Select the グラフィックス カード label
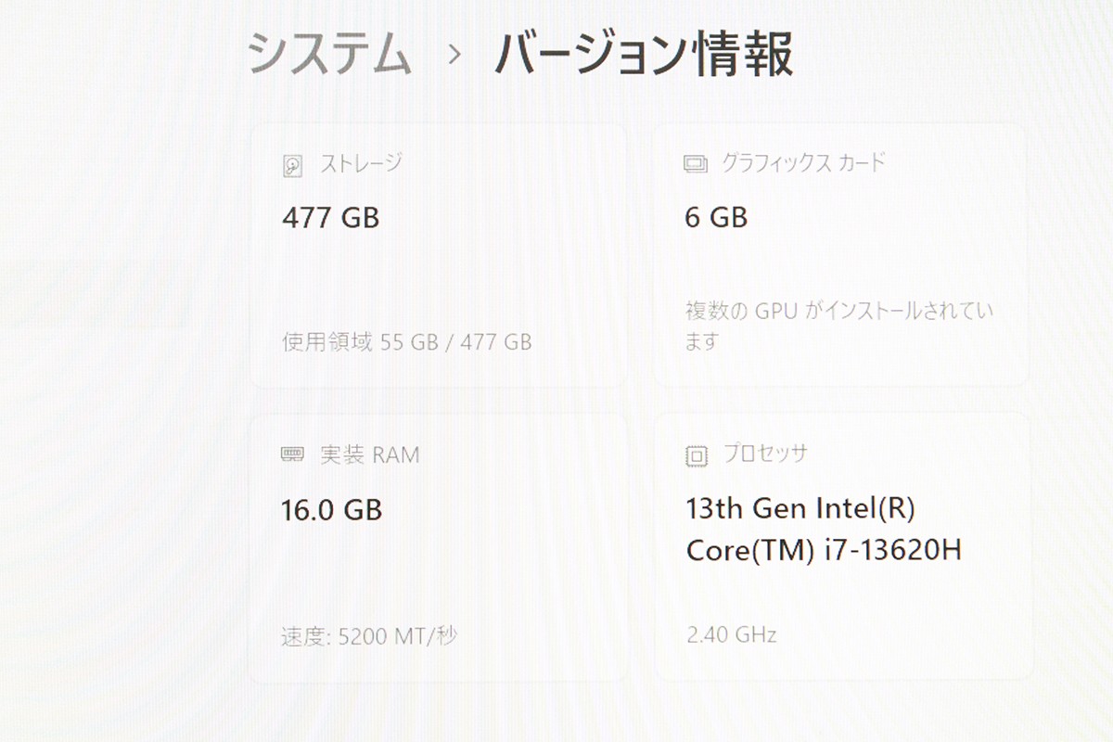 point(803,164)
